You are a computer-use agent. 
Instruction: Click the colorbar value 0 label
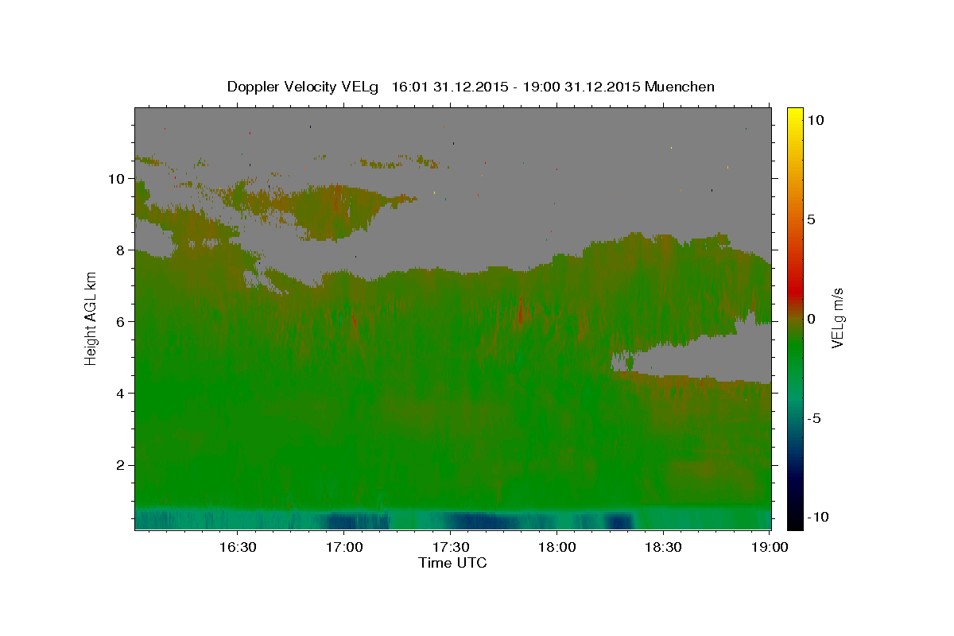(810, 319)
